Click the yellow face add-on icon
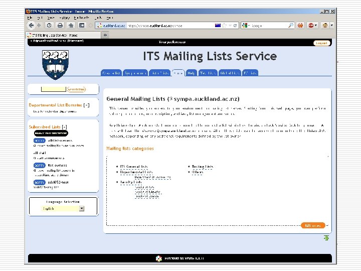 (325, 26)
